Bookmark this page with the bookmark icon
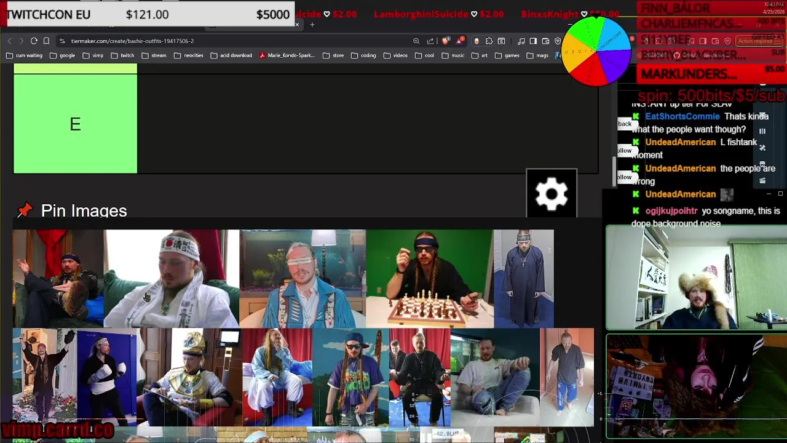This screenshot has height=443, width=787. [46, 41]
